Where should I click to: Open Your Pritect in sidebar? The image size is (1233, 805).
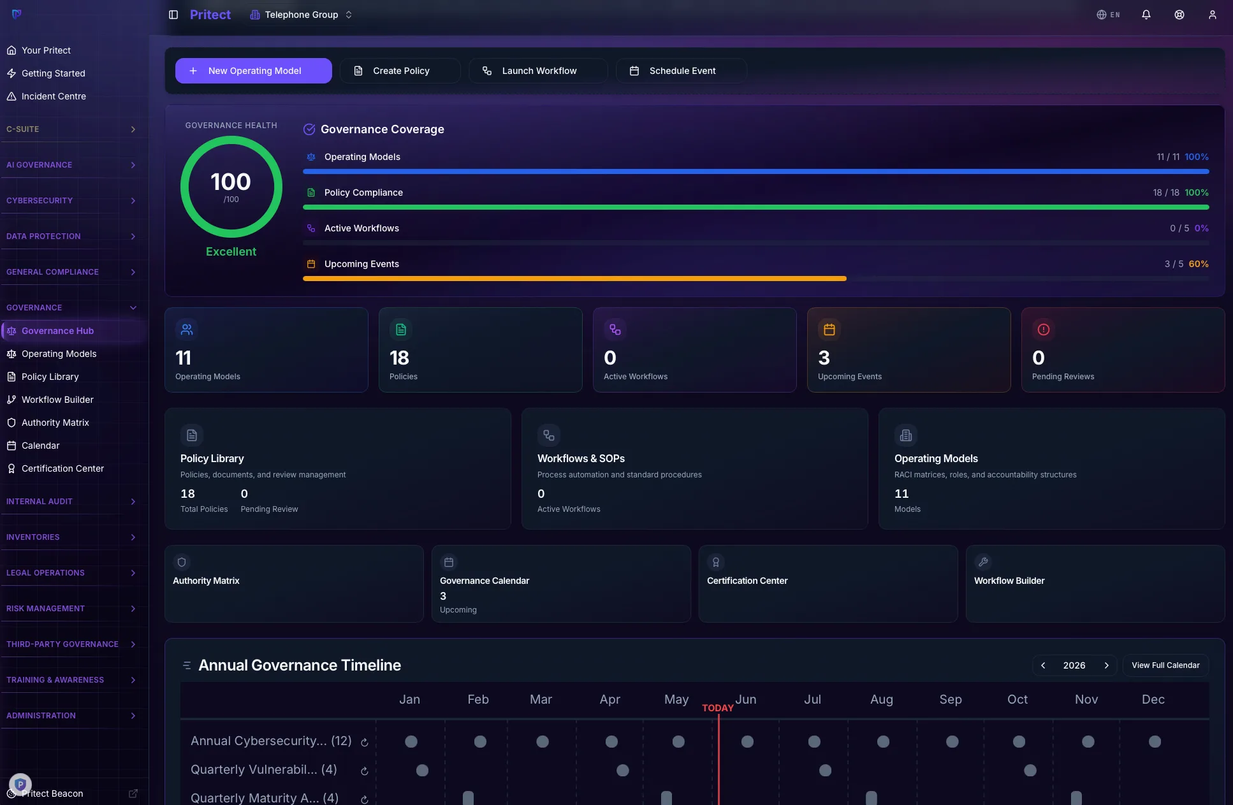(x=73, y=50)
